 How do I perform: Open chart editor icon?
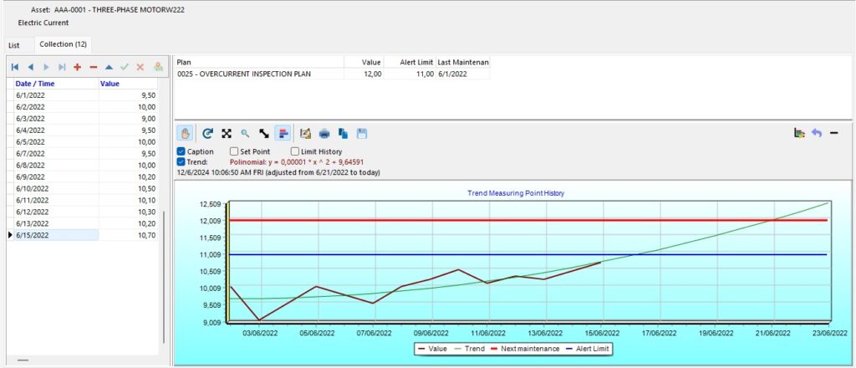click(x=306, y=133)
